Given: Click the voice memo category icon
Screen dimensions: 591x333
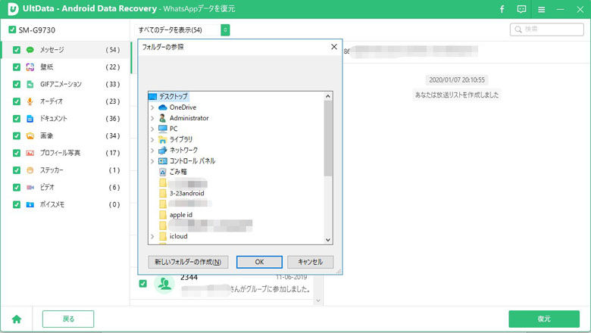Looking at the screenshot, I should 30,204.
